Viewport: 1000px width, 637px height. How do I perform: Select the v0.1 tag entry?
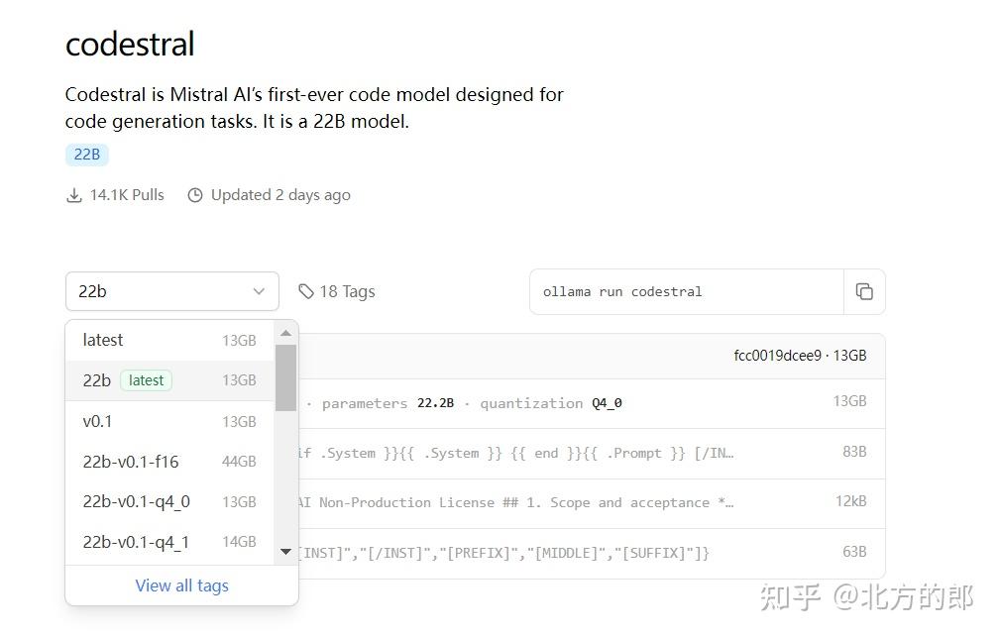tap(97, 421)
